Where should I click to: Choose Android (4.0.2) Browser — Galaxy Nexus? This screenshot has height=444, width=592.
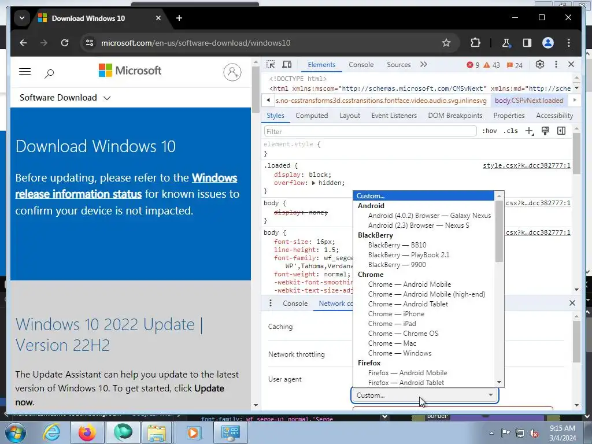pyautogui.click(x=424, y=216)
